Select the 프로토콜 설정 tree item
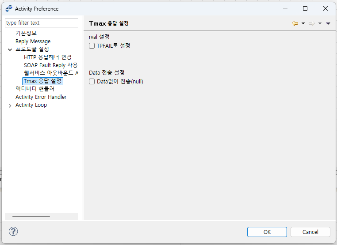 pyautogui.click(x=32, y=49)
